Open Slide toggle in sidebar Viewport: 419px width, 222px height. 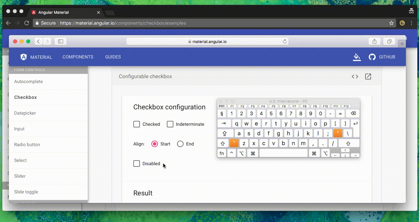(48, 192)
